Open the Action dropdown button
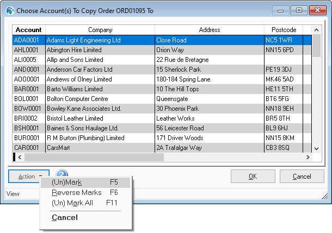This screenshot has height=233, width=332. point(30,177)
